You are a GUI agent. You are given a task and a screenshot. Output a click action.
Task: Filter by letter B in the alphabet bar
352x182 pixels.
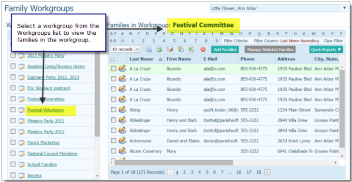click(x=131, y=34)
